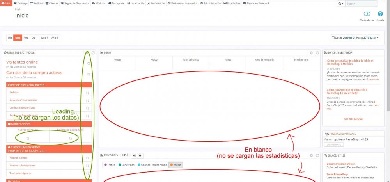This screenshot has width=390, height=182.
Task: Refresh the Previsiones panel
Action: pos(317,155)
